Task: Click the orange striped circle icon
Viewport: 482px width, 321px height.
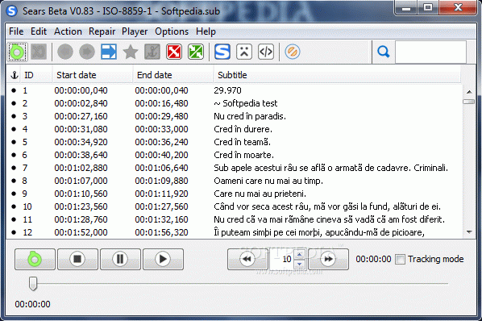Action: tap(293, 52)
